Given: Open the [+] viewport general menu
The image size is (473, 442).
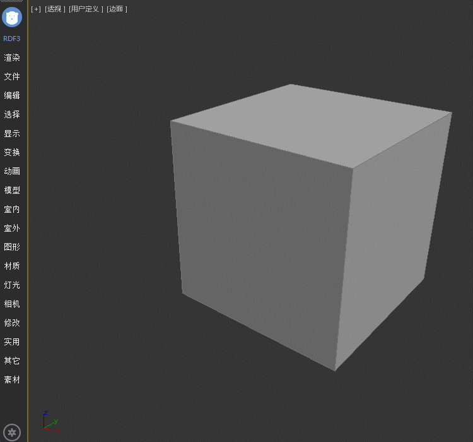Looking at the screenshot, I should click(x=36, y=9).
